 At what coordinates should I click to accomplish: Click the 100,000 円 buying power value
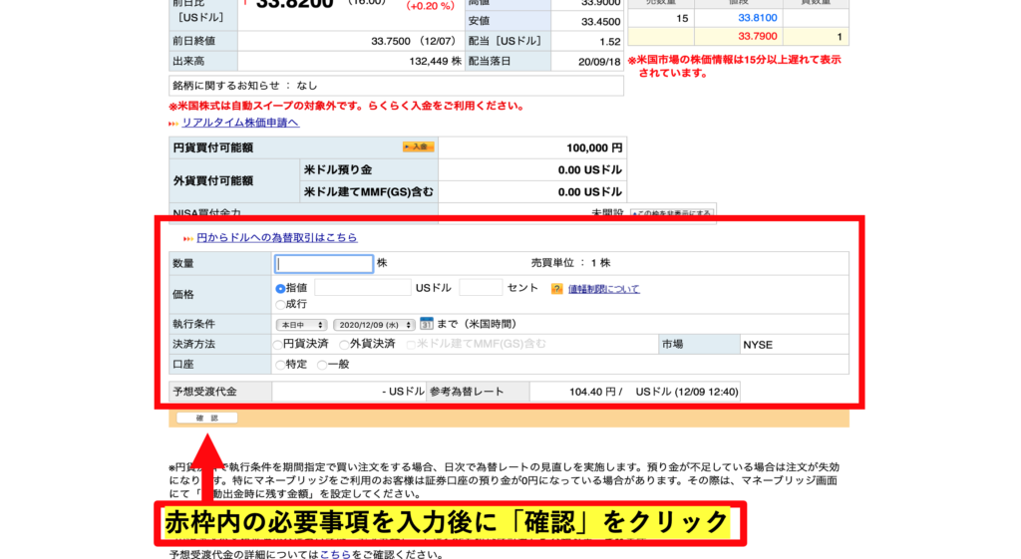click(x=594, y=147)
